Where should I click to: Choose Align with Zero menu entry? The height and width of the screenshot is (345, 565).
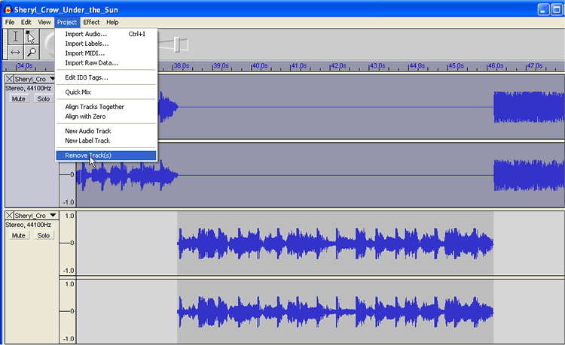point(106,117)
